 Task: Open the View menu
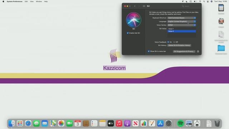[32, 1]
